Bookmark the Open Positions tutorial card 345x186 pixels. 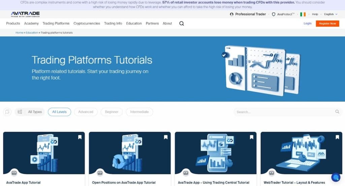166,137
